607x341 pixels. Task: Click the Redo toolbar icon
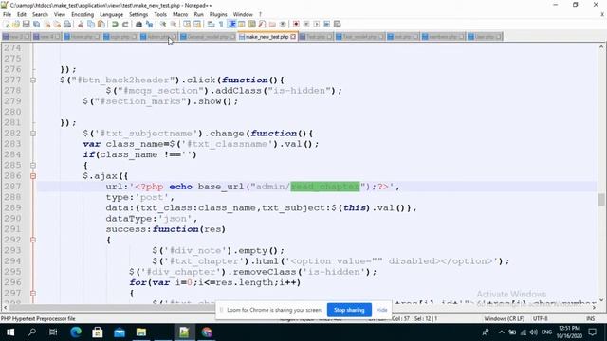pos(125,24)
